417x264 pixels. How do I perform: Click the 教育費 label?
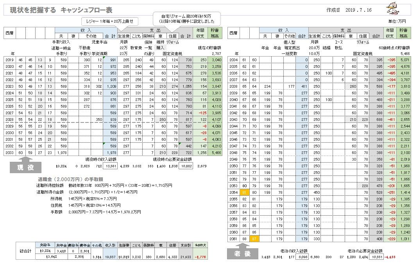click(136, 48)
